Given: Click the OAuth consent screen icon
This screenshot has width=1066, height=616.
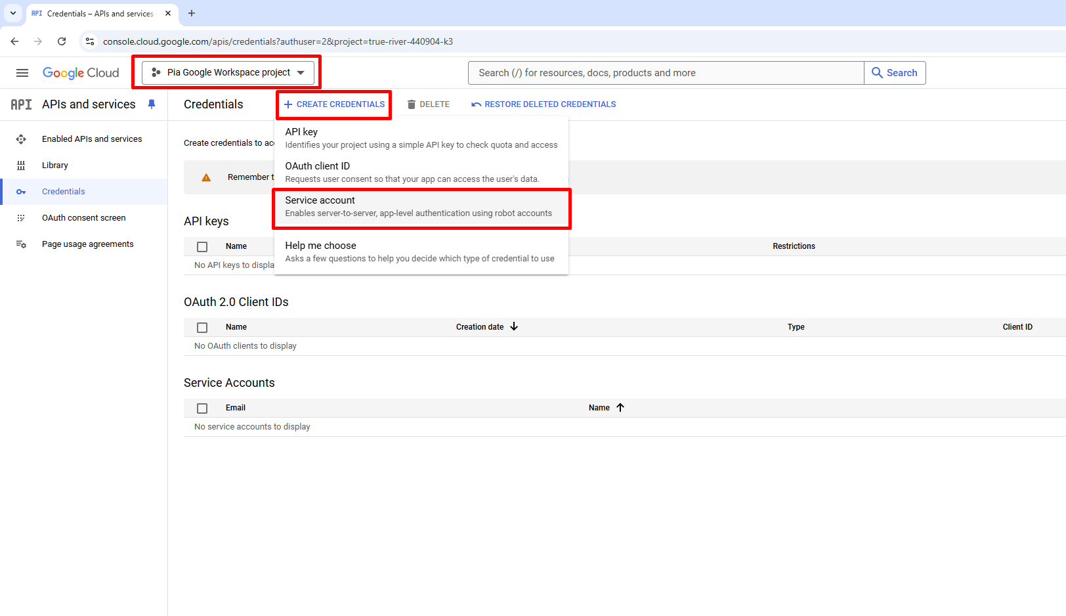Looking at the screenshot, I should pos(21,218).
